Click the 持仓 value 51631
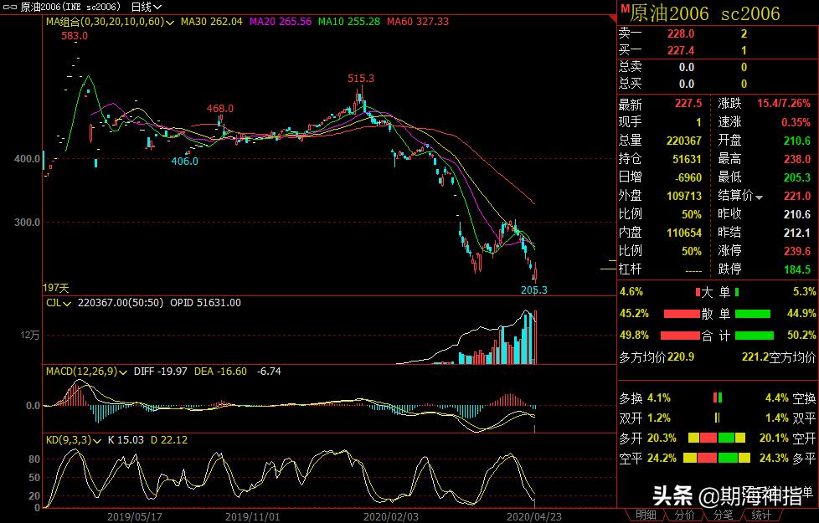 pyautogui.click(x=687, y=159)
